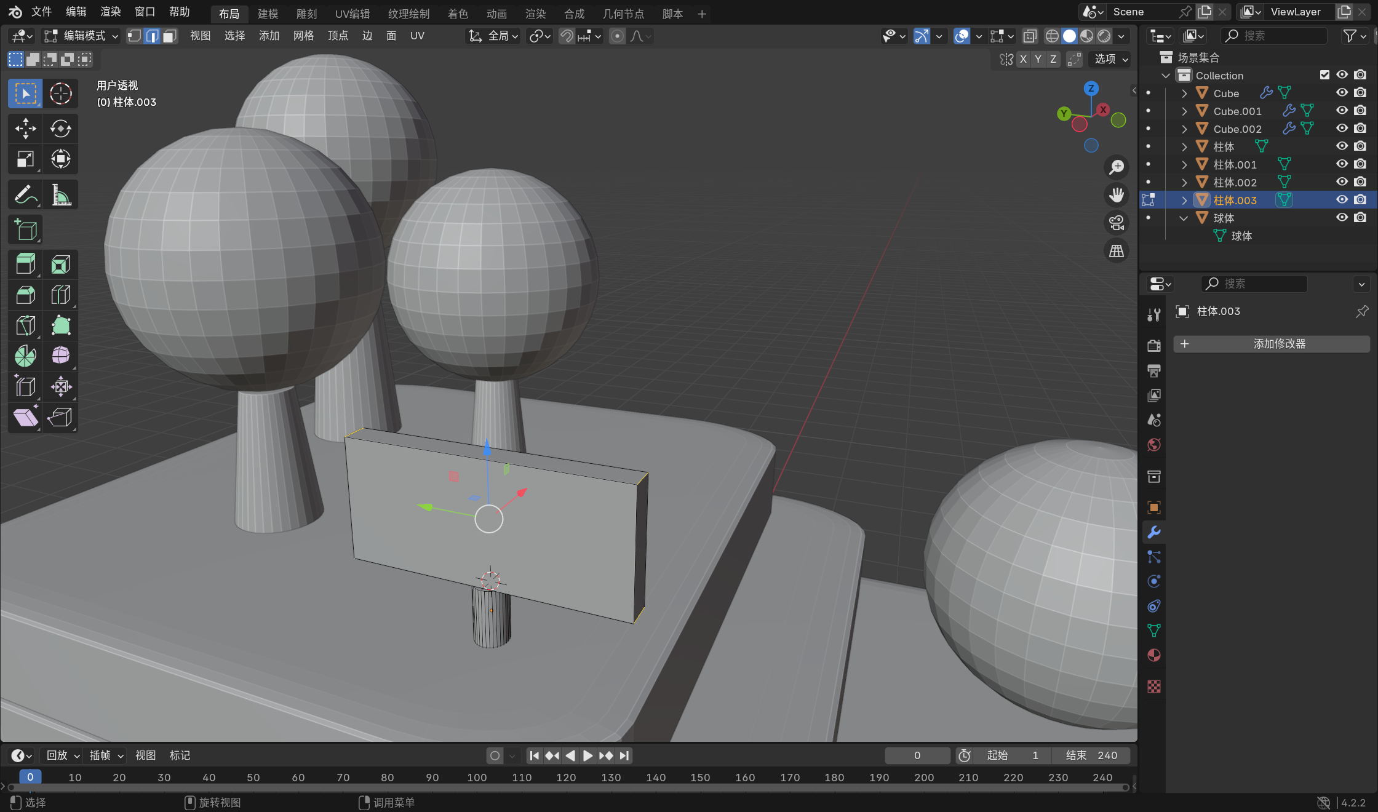Disable rendering for 柱体.002
The width and height of the screenshot is (1378, 812).
[x=1360, y=182]
